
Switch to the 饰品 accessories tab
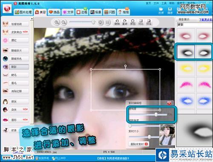tap(54, 12)
